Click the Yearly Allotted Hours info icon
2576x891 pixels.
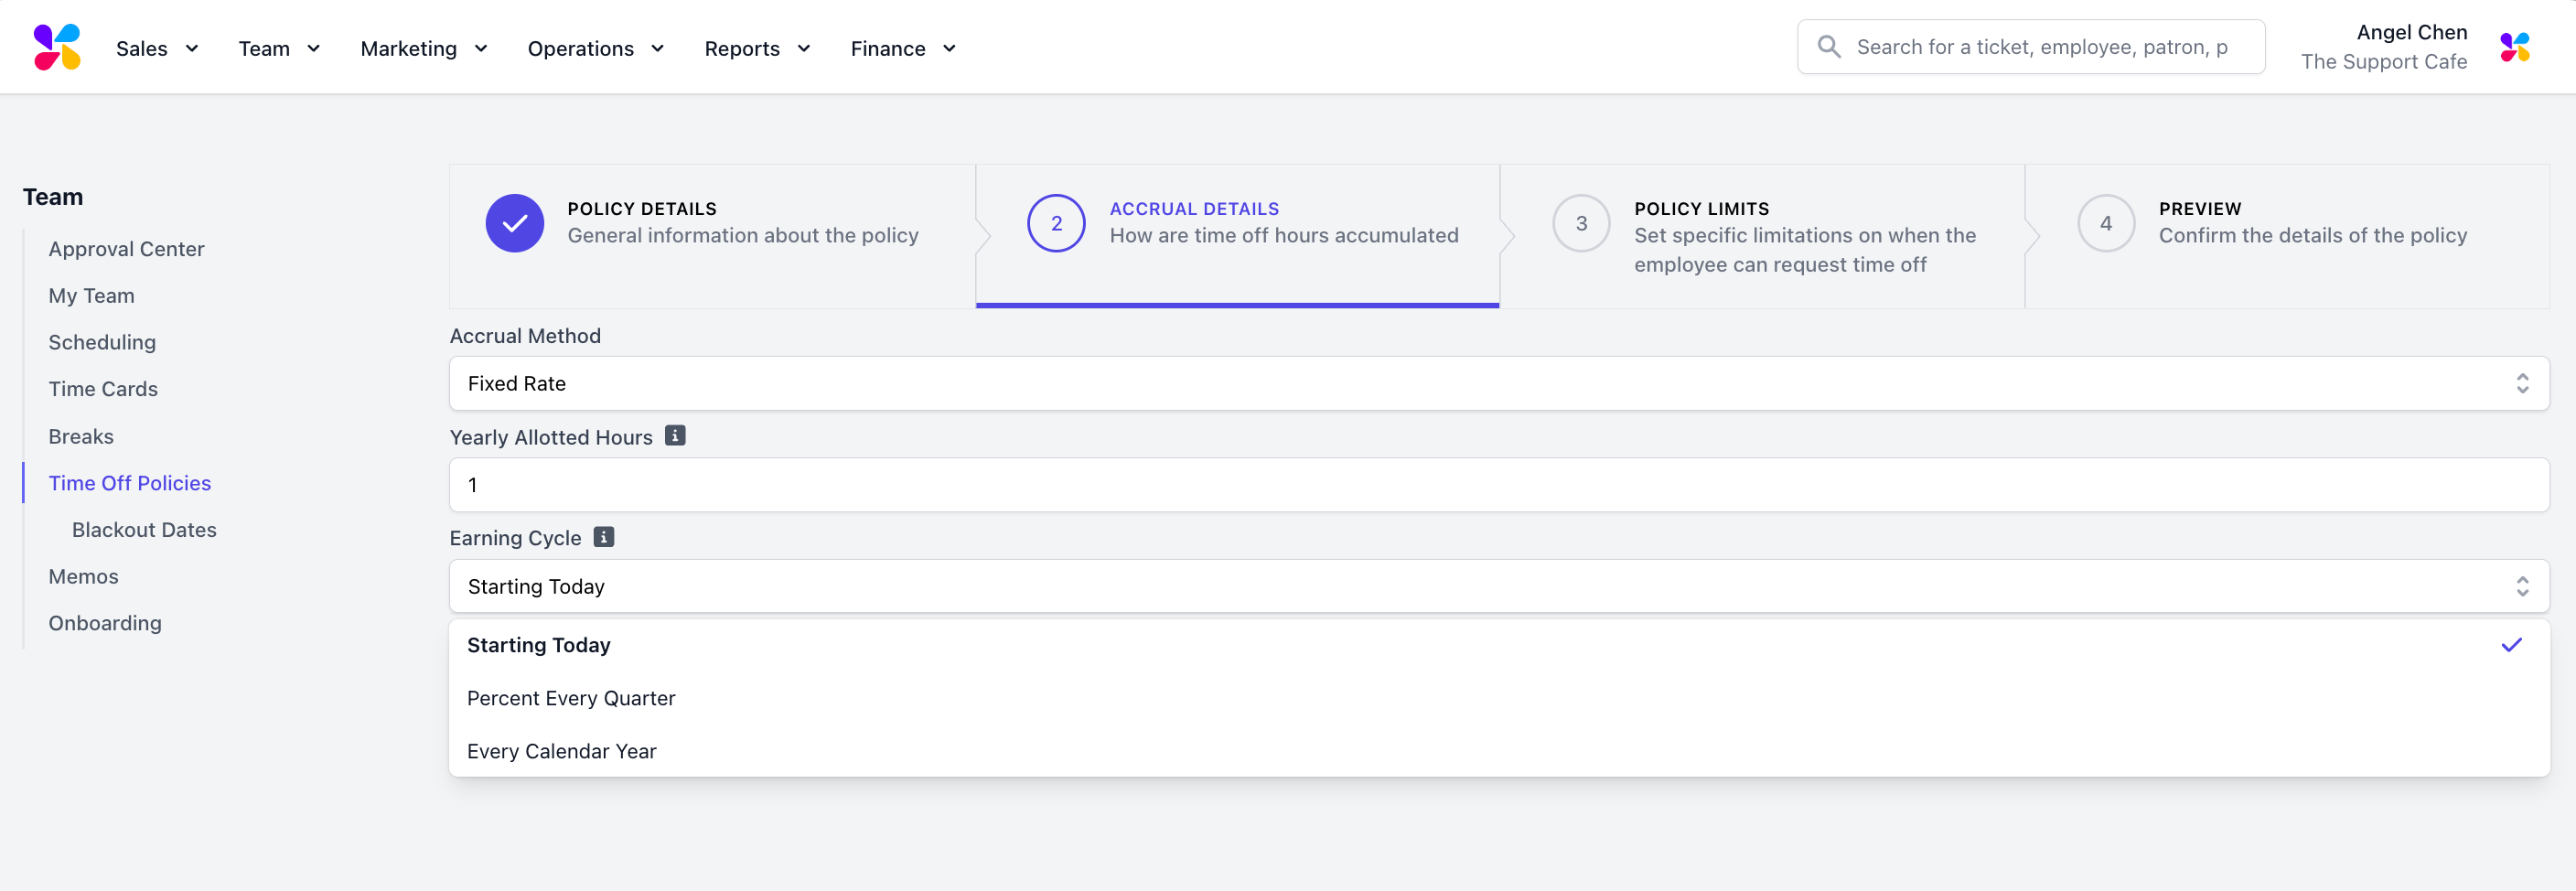click(x=675, y=436)
